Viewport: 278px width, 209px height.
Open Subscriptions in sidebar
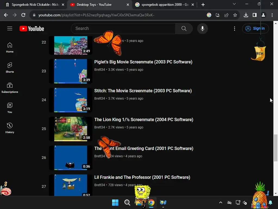click(x=10, y=88)
